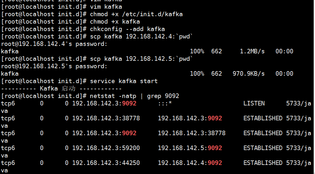Viewport: 315px width, 174px height.
Task: Click ESTABLISHED in the 44250 row
Action: pos(263,163)
